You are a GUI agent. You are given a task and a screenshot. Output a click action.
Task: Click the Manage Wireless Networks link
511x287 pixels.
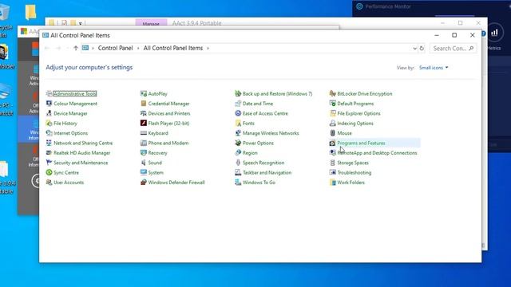pos(271,133)
